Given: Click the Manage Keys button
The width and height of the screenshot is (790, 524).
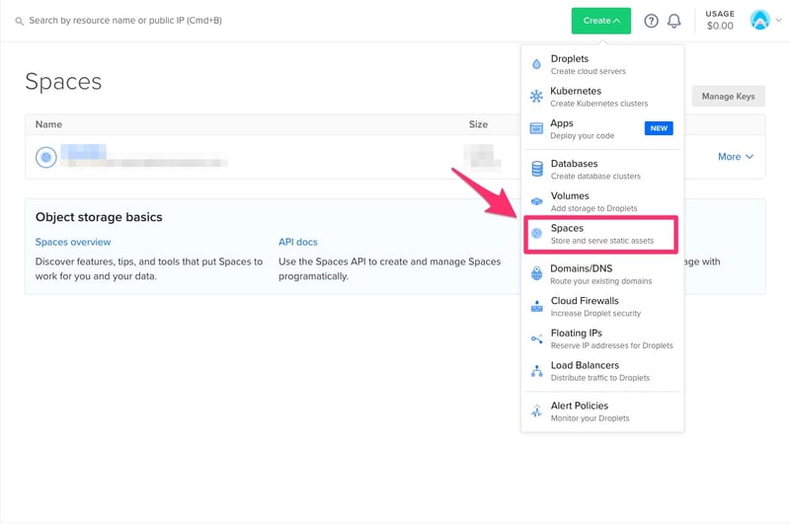Looking at the screenshot, I should (x=728, y=96).
